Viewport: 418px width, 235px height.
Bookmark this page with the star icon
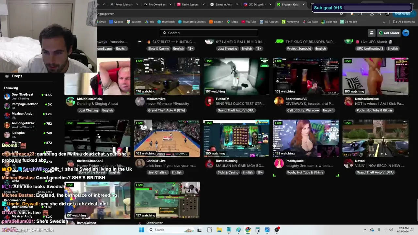pos(341,14)
